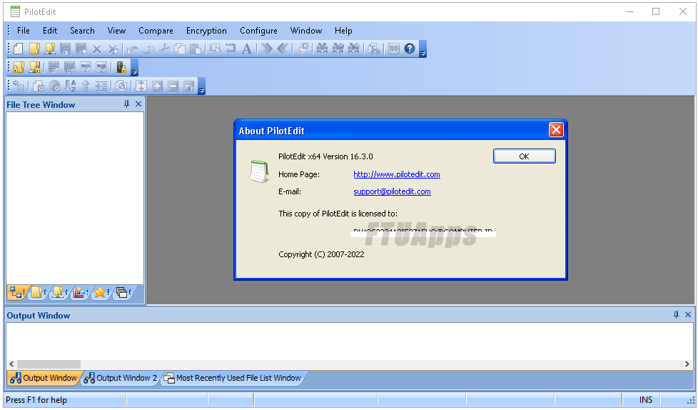Select the star favorites tab in File Tree
The width and height of the screenshot is (698, 410).
[x=101, y=292]
